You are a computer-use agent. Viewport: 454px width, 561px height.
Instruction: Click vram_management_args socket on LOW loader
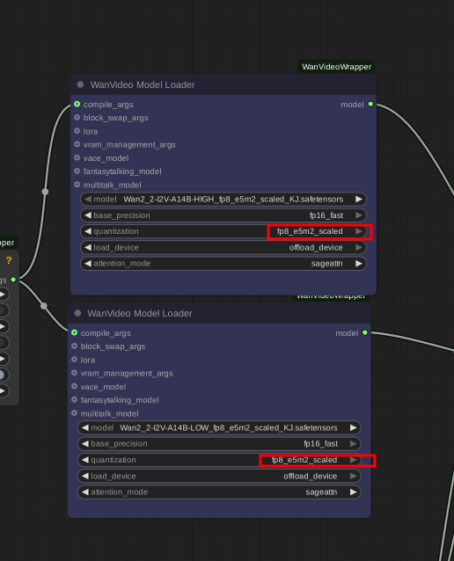click(74, 373)
